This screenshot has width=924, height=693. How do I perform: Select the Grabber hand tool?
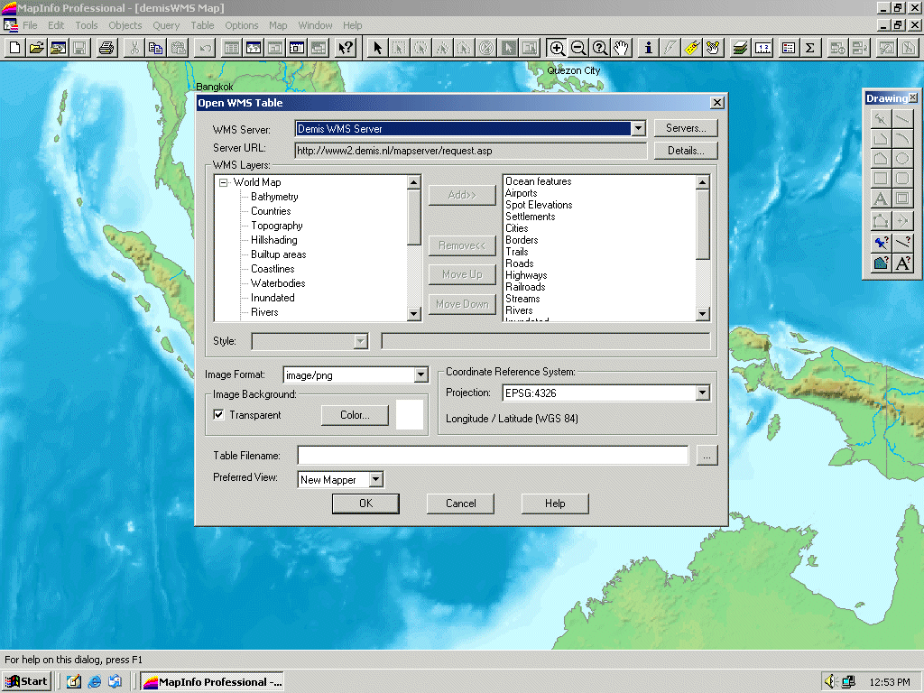point(621,48)
